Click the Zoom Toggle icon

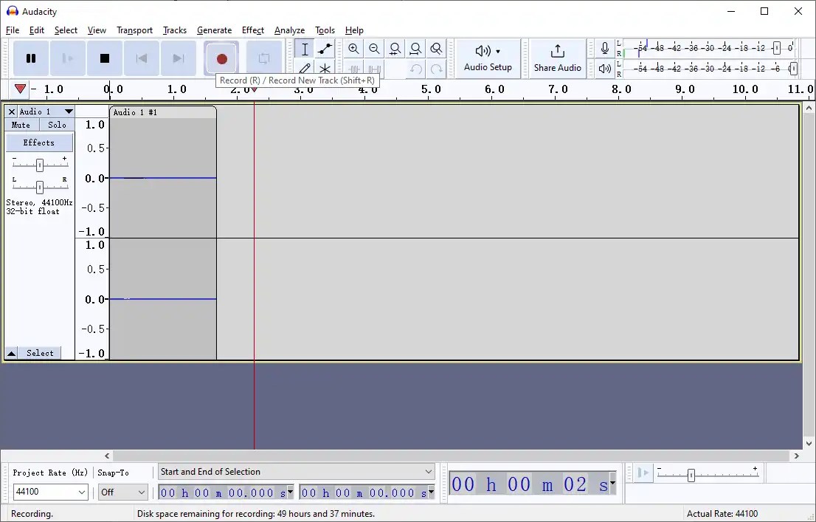coord(436,49)
